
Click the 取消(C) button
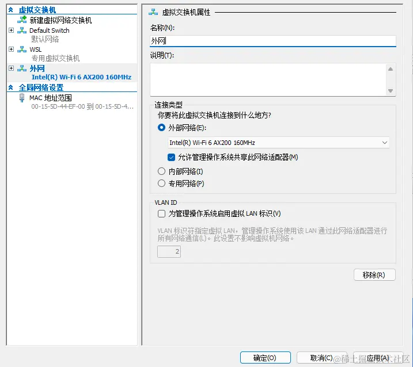(x=321, y=358)
